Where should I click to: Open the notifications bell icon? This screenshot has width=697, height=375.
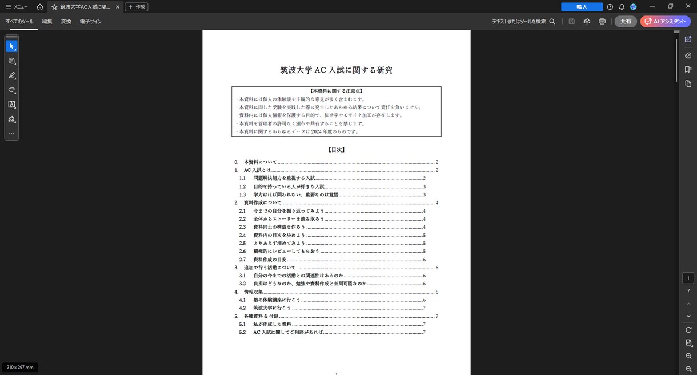tap(622, 7)
